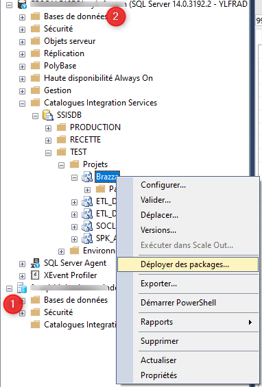
Task: Select the truncated Catalogues Integrati label
Action: pos(80,325)
